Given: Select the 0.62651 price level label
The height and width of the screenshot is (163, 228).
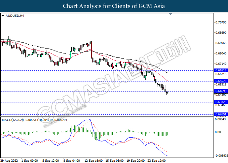Looking at the screenshot, I should click(221, 114).
